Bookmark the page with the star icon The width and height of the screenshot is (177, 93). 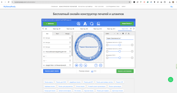pos(129,2)
